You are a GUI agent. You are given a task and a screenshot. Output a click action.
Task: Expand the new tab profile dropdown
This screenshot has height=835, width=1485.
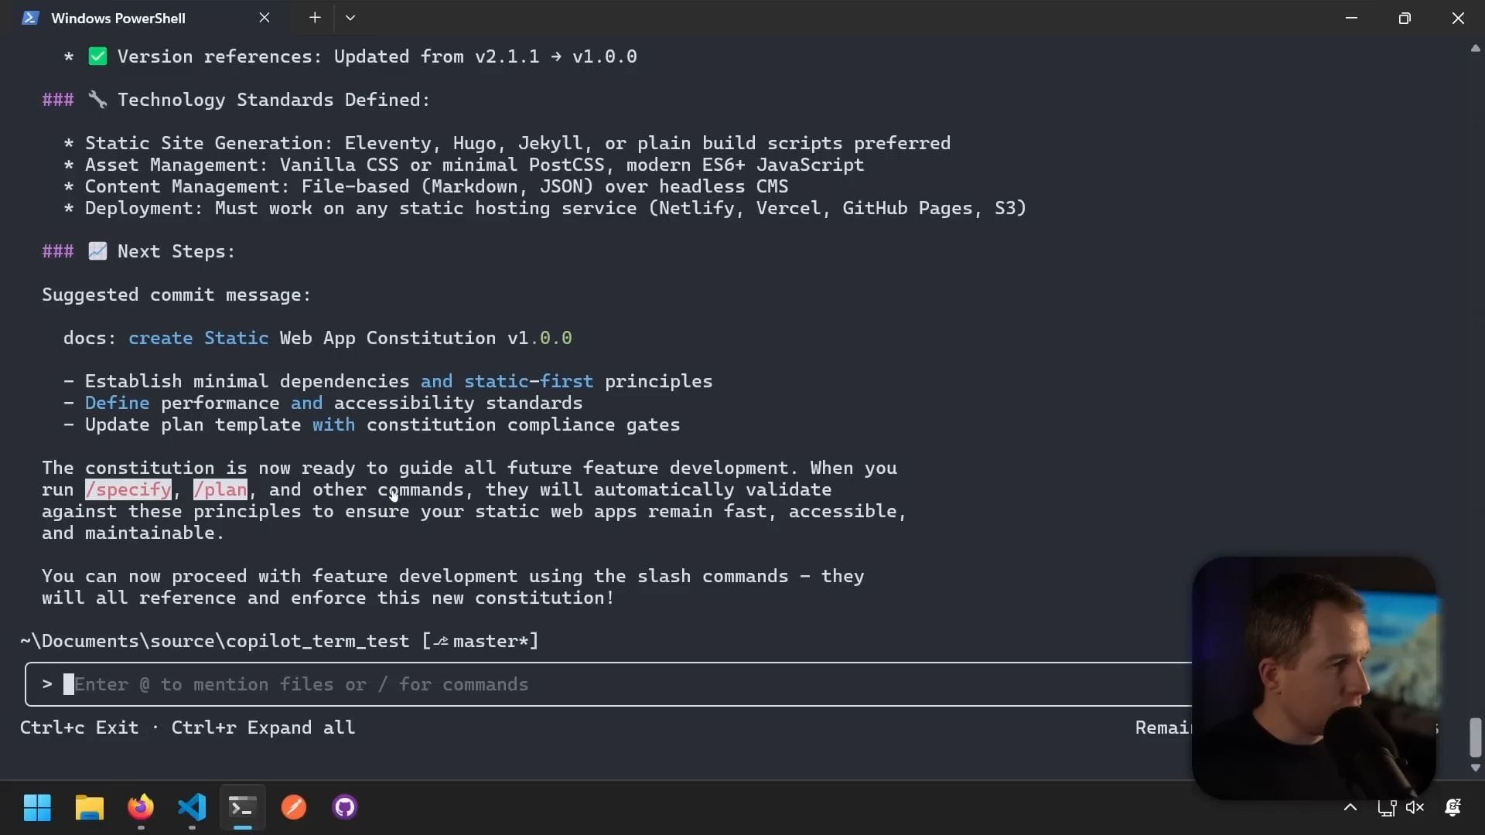click(x=350, y=18)
